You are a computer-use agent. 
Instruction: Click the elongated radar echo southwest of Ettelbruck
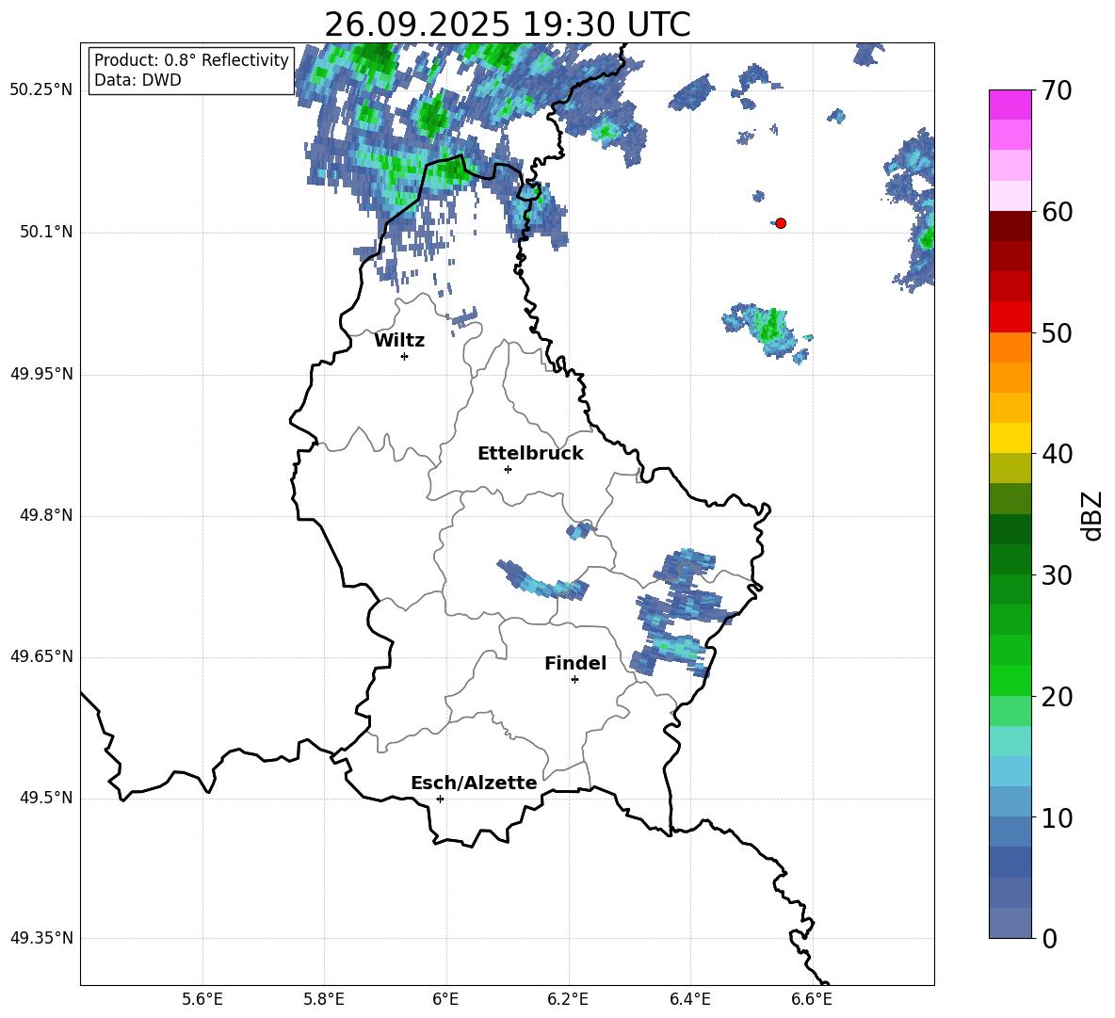pyautogui.click(x=542, y=580)
